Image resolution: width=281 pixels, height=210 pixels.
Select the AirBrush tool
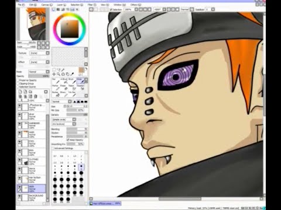[x=64, y=80]
